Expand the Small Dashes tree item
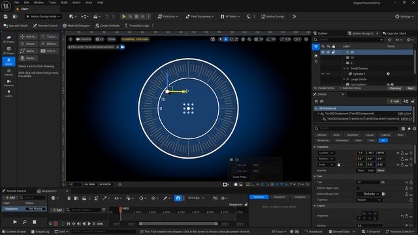This screenshot has height=235, width=418. tap(344, 69)
